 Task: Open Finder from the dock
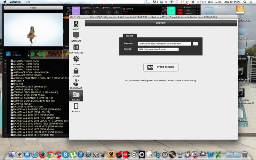click(x=12, y=154)
